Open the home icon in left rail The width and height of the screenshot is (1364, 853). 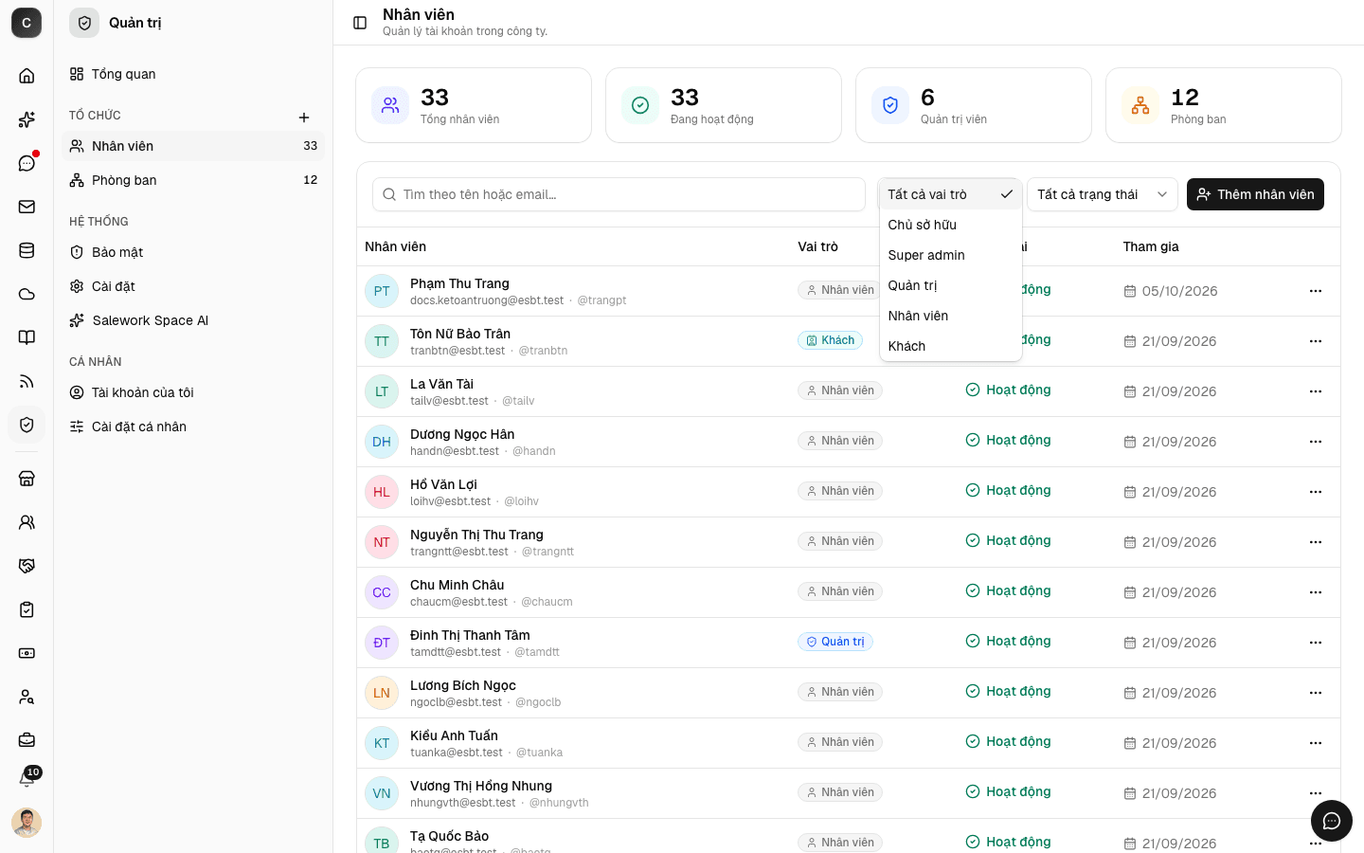[x=27, y=76]
